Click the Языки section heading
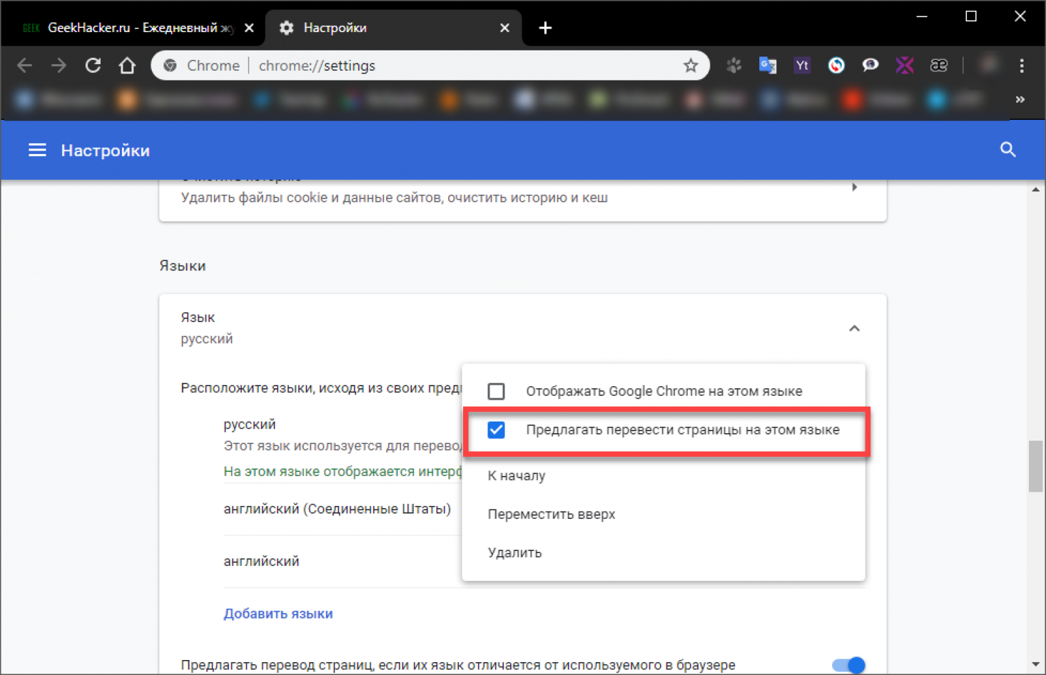The width and height of the screenshot is (1046, 675). coord(183,266)
